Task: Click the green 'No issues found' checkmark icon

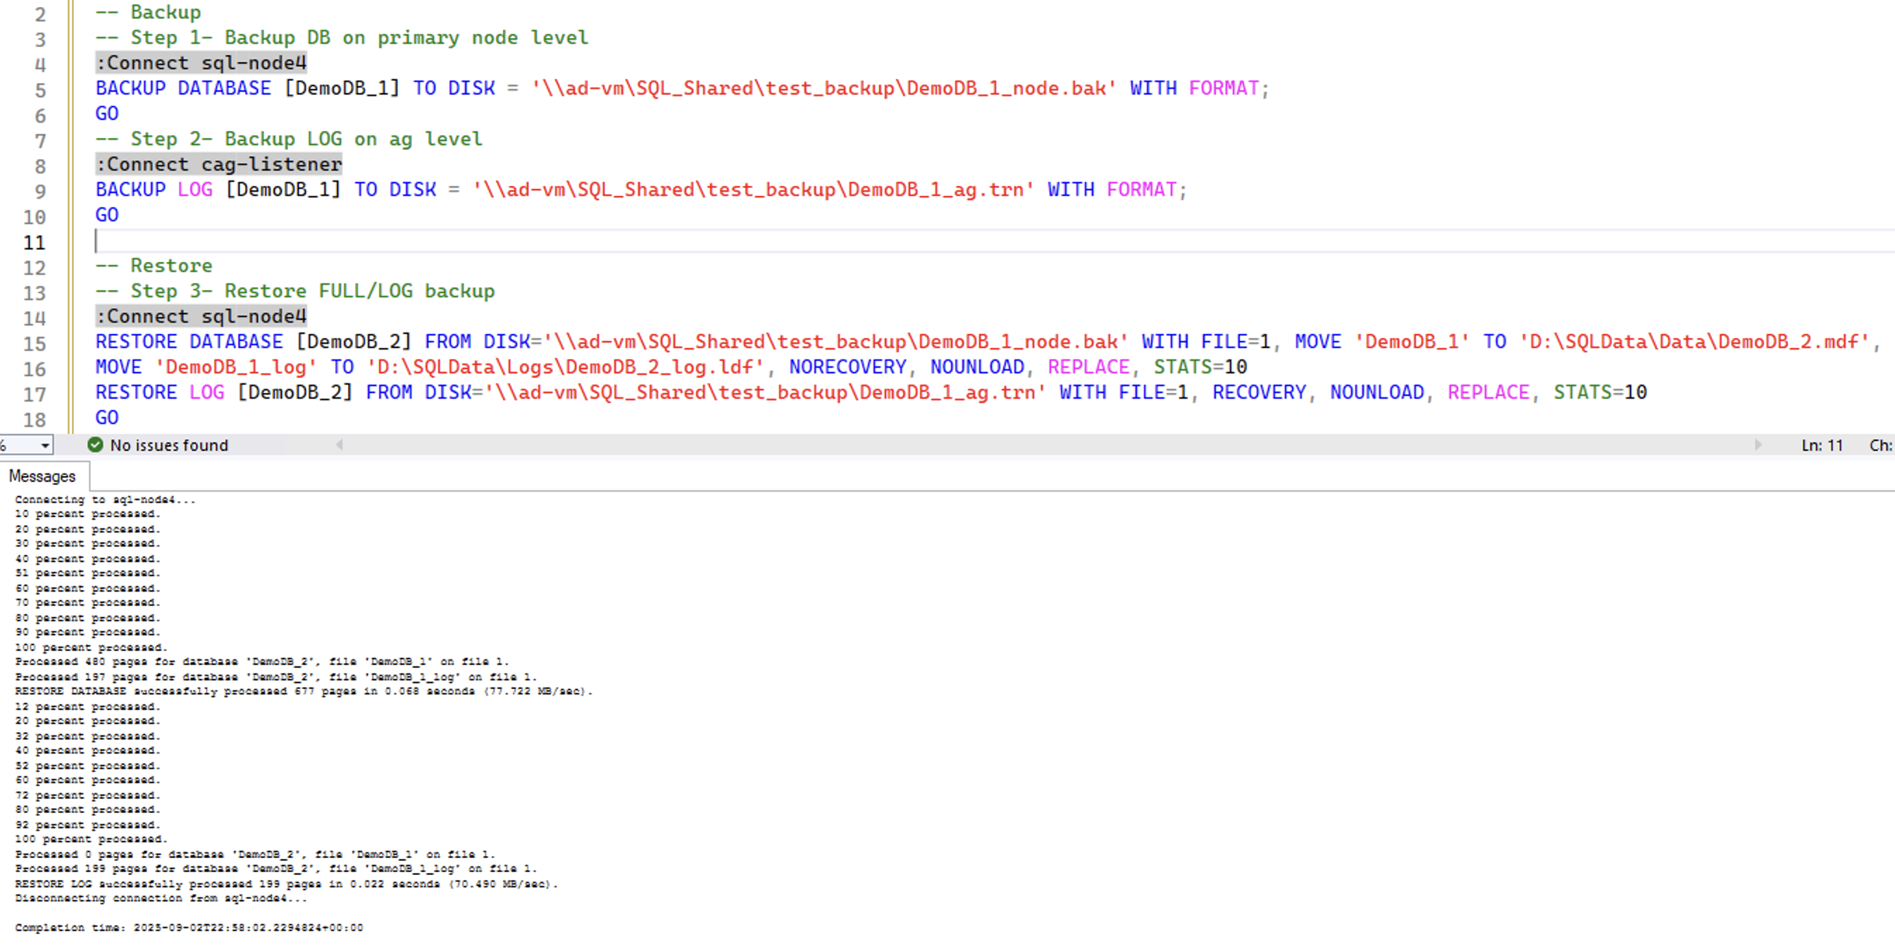Action: [x=95, y=445]
